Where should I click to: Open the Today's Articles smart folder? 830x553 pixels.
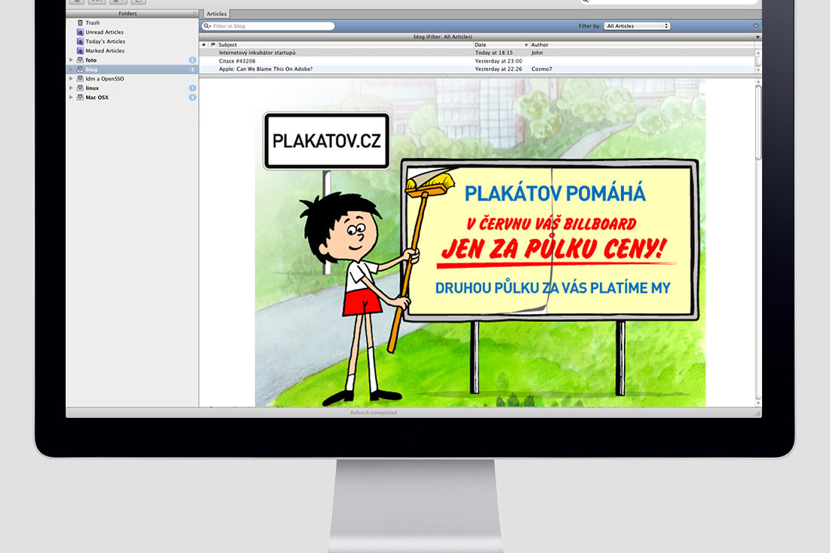coord(105,41)
